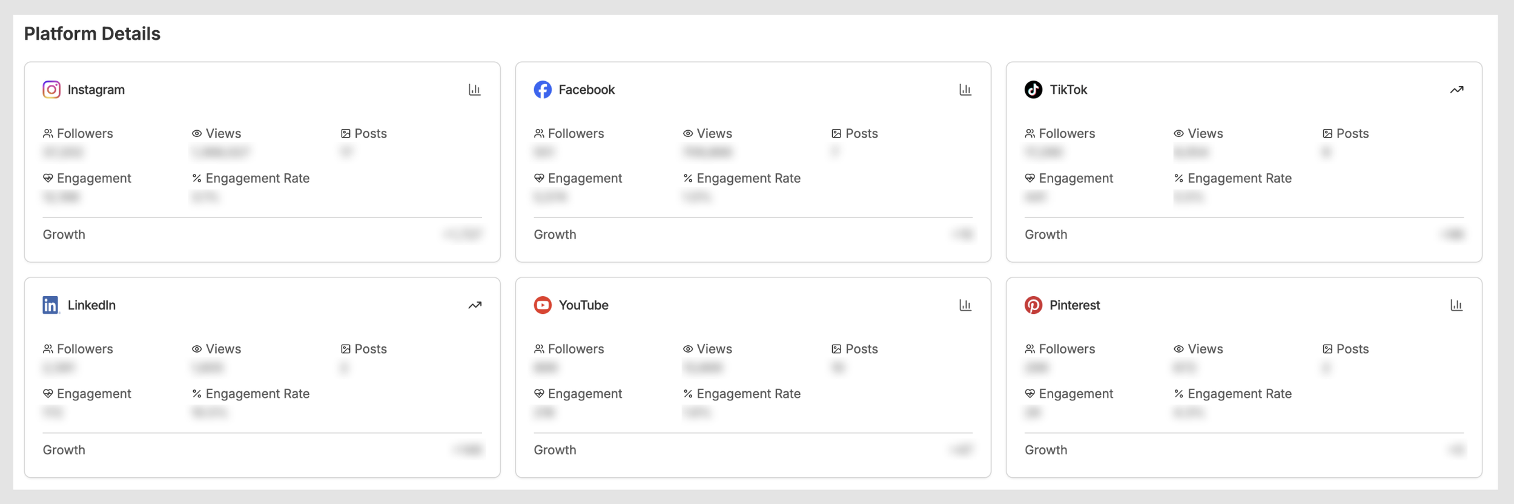Click Engagement Rate label in LinkedIn card
Image resolution: width=1514 pixels, height=504 pixels.
tap(257, 394)
